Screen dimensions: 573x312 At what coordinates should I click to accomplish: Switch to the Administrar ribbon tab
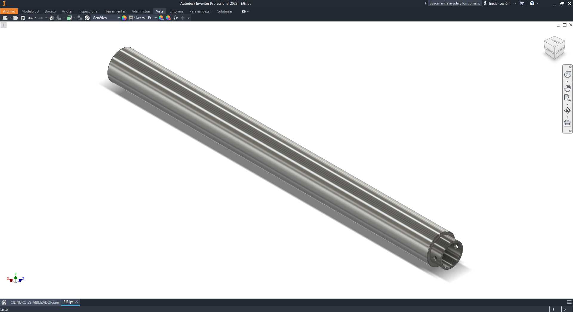[x=141, y=11]
